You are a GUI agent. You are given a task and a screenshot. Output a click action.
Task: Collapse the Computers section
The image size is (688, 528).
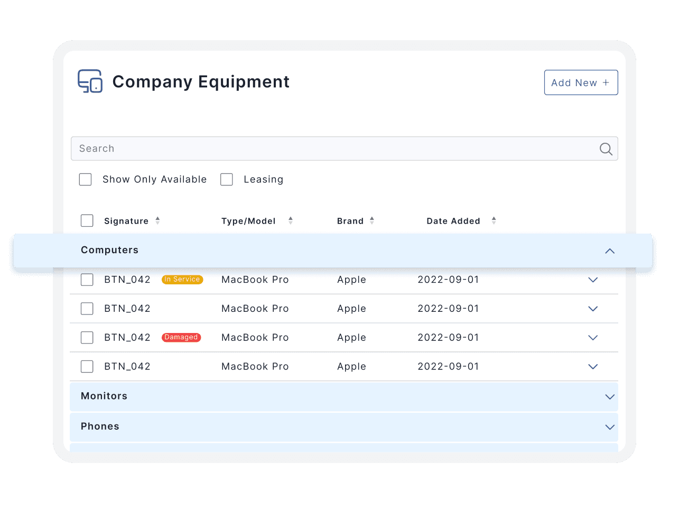click(x=609, y=251)
